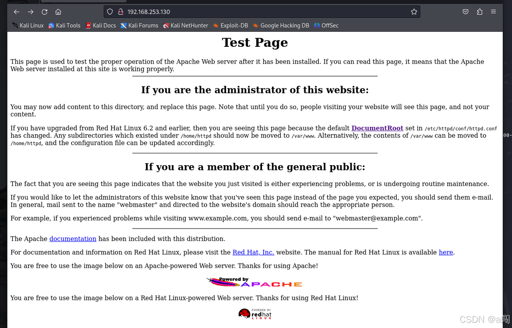The image size is (512, 328).
Task: Click the Powered by Red Hat Linux logo
Action: [255, 314]
